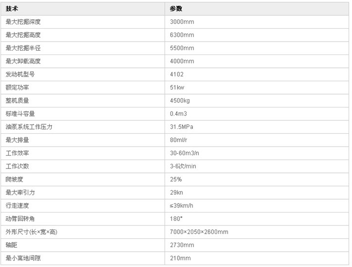Select the ≤39km/h travel speed value
This screenshot has width=352, height=267.
pos(181,206)
